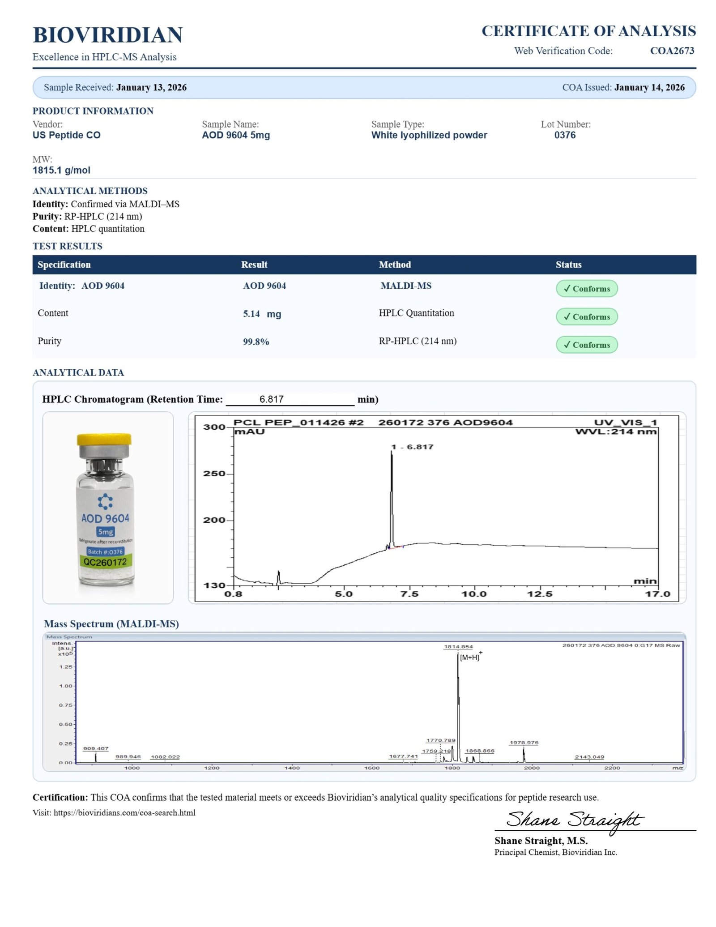Click the yellow cap of the vial
The height and width of the screenshot is (927, 716).
click(x=104, y=439)
